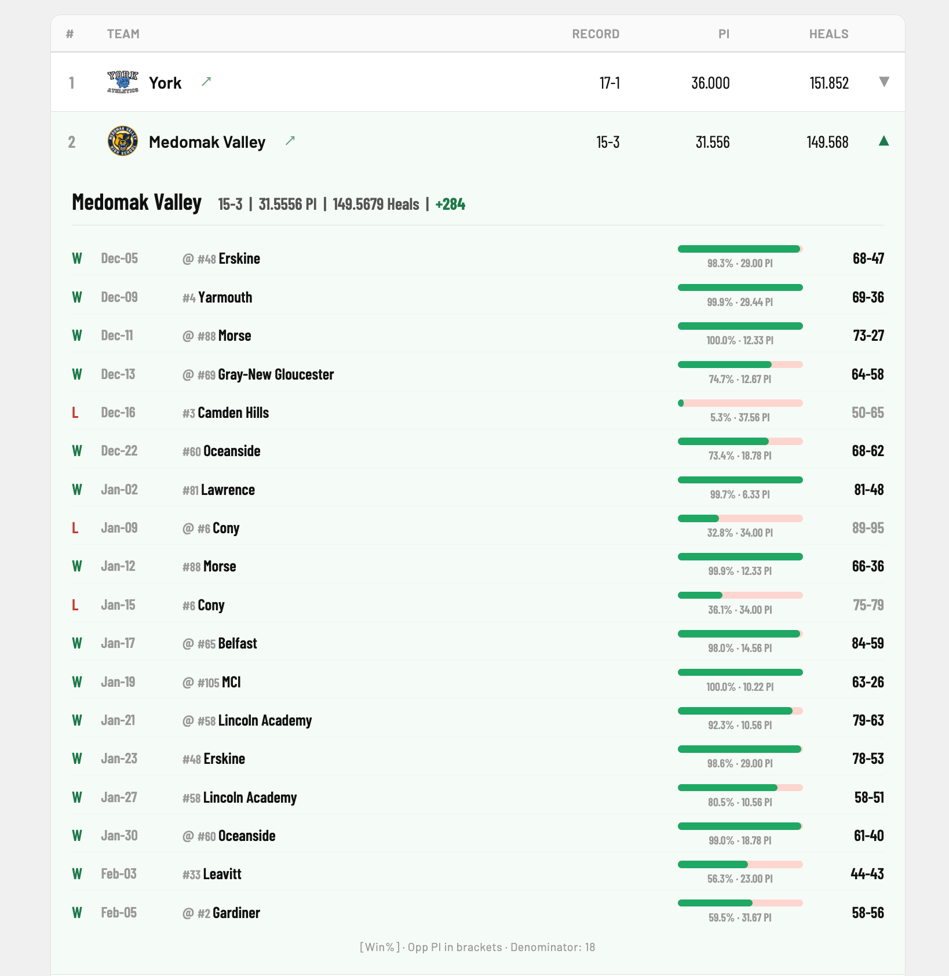Screen dimensions: 949x976
Task: Click the Medomak Valley name in row 2
Action: pos(207,142)
